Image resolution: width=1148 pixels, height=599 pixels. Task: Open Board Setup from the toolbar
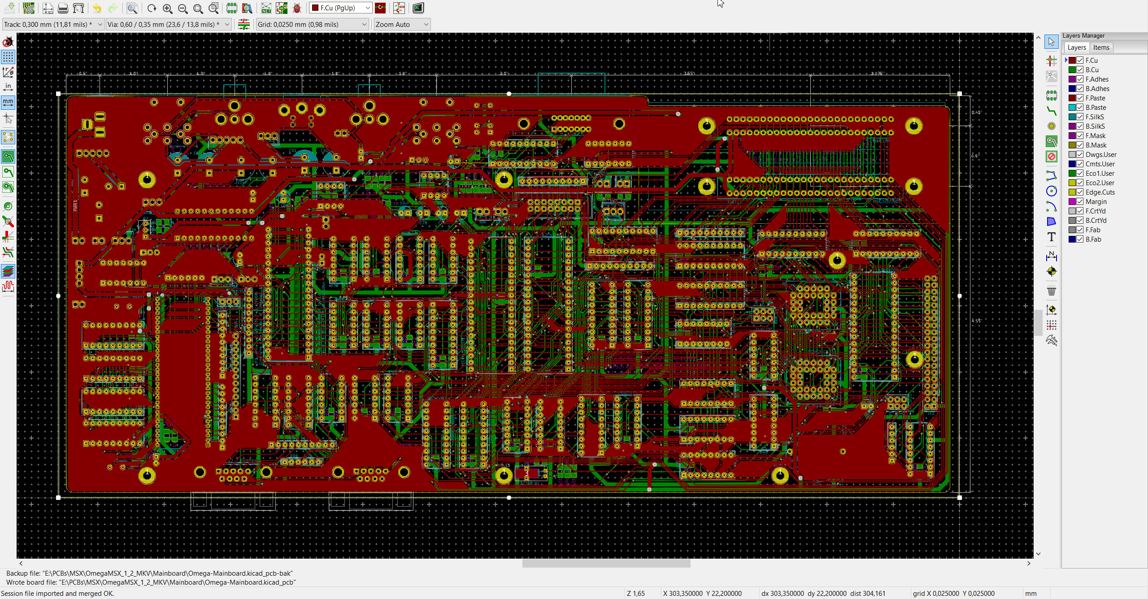[29, 8]
